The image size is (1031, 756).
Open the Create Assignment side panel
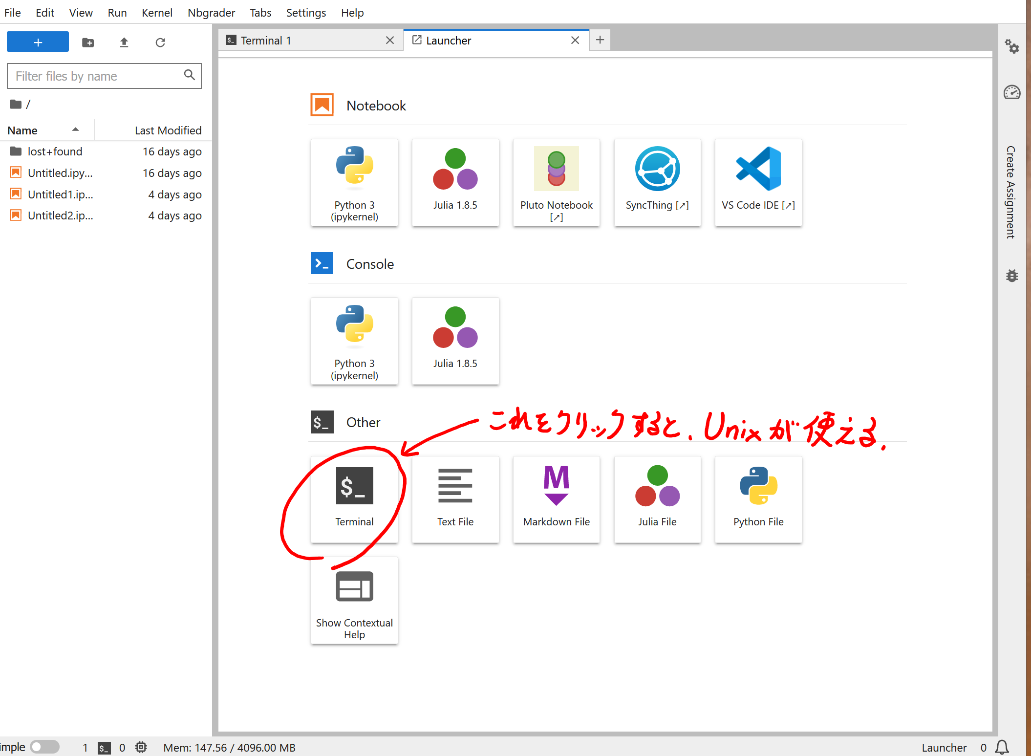coord(1010,192)
